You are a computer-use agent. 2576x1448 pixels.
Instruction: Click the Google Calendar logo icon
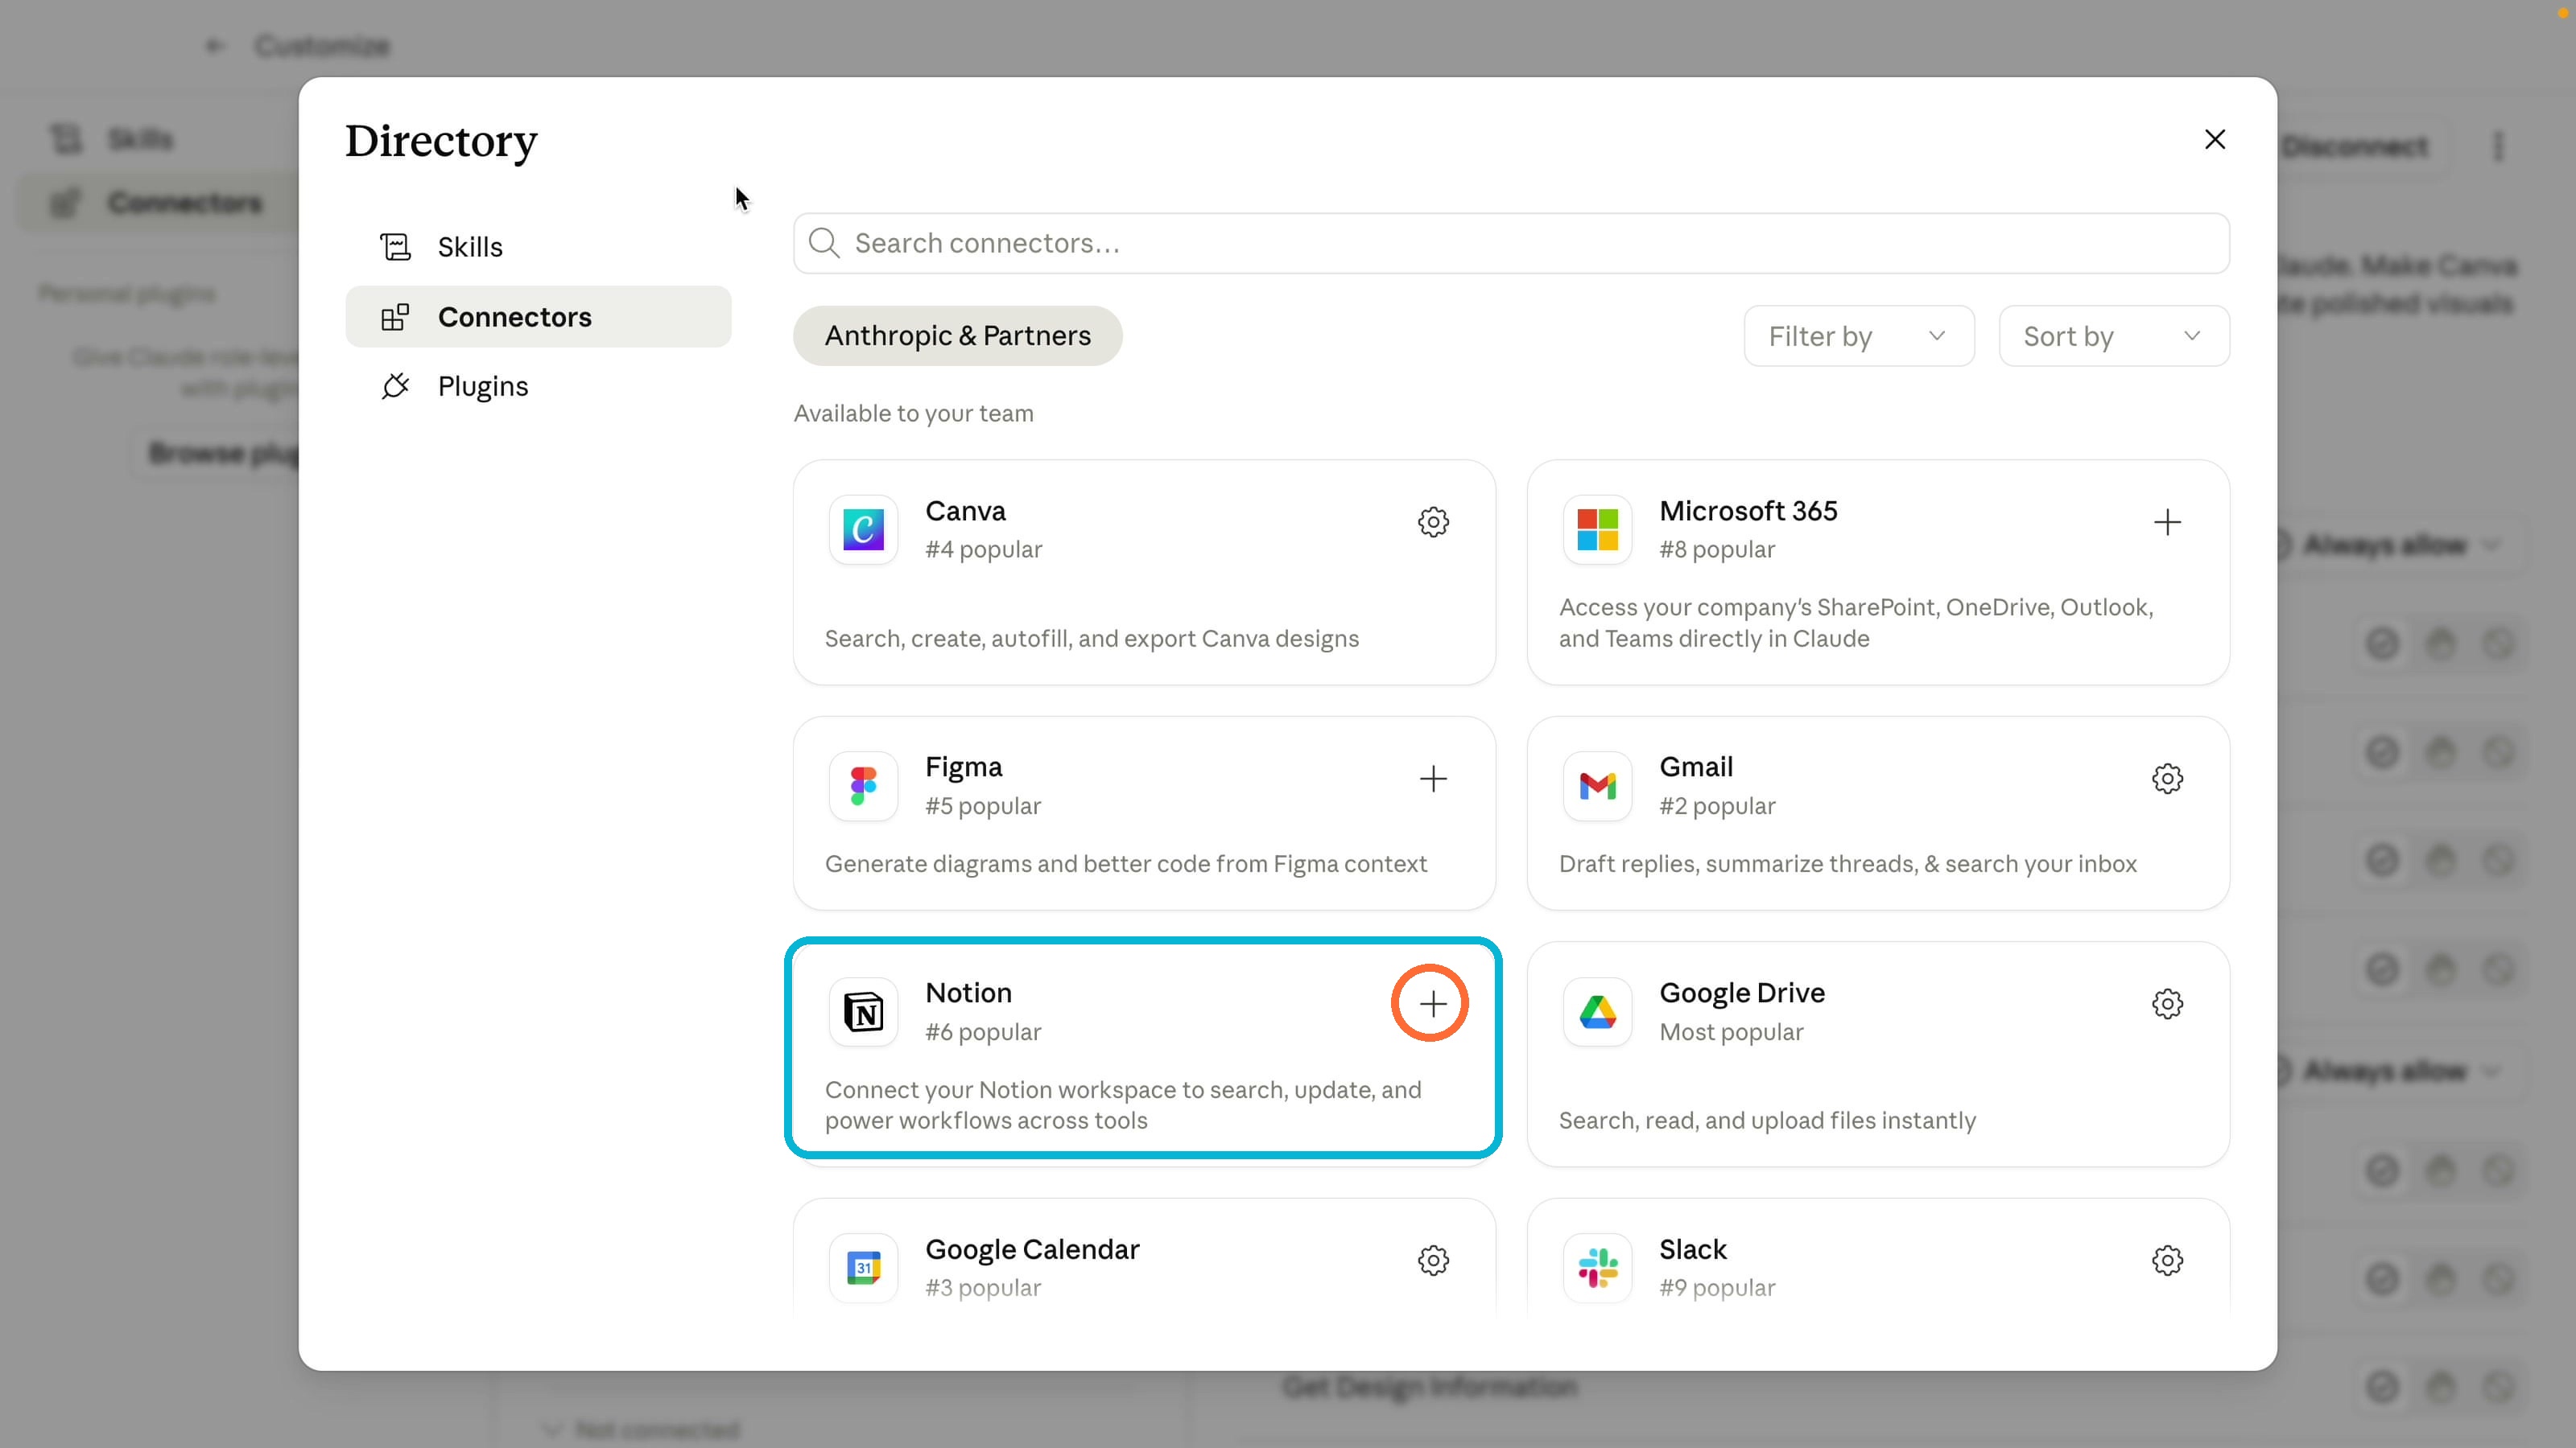863,1268
